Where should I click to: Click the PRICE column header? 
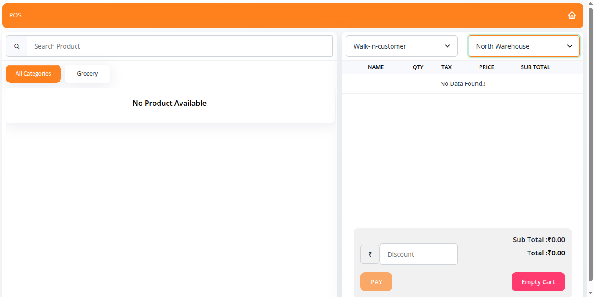[x=486, y=67]
